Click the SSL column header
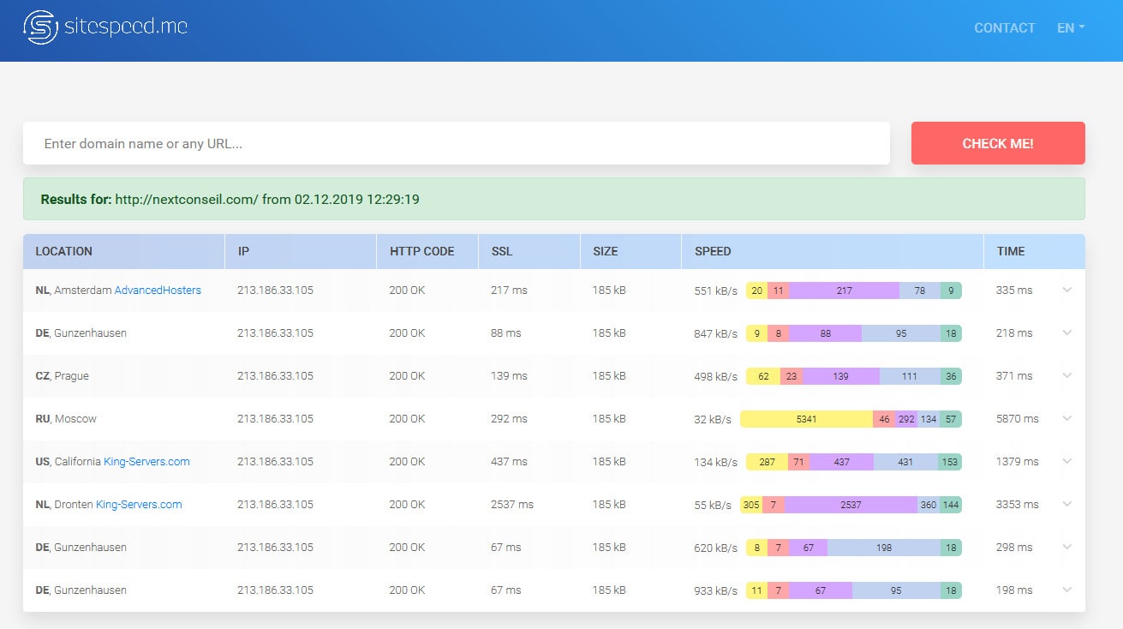The height and width of the screenshot is (629, 1123). [x=529, y=251]
